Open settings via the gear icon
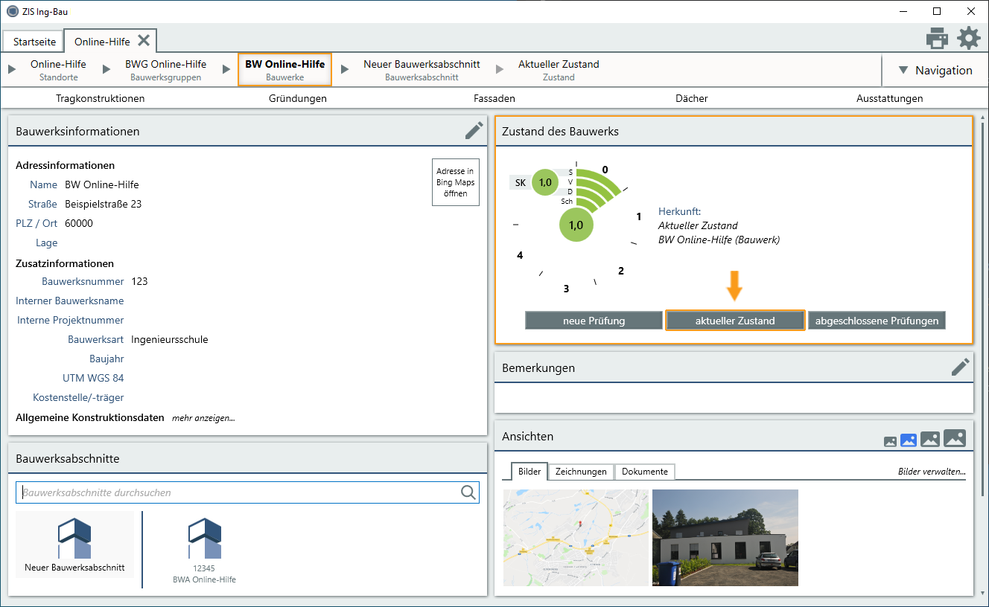The height and width of the screenshot is (607, 989). pyautogui.click(x=968, y=38)
